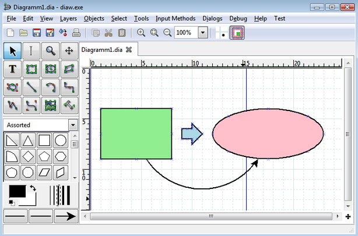Viewport: 358px width, 236px height.
Task: Select the Modify object pointer tool
Action: coord(13,51)
